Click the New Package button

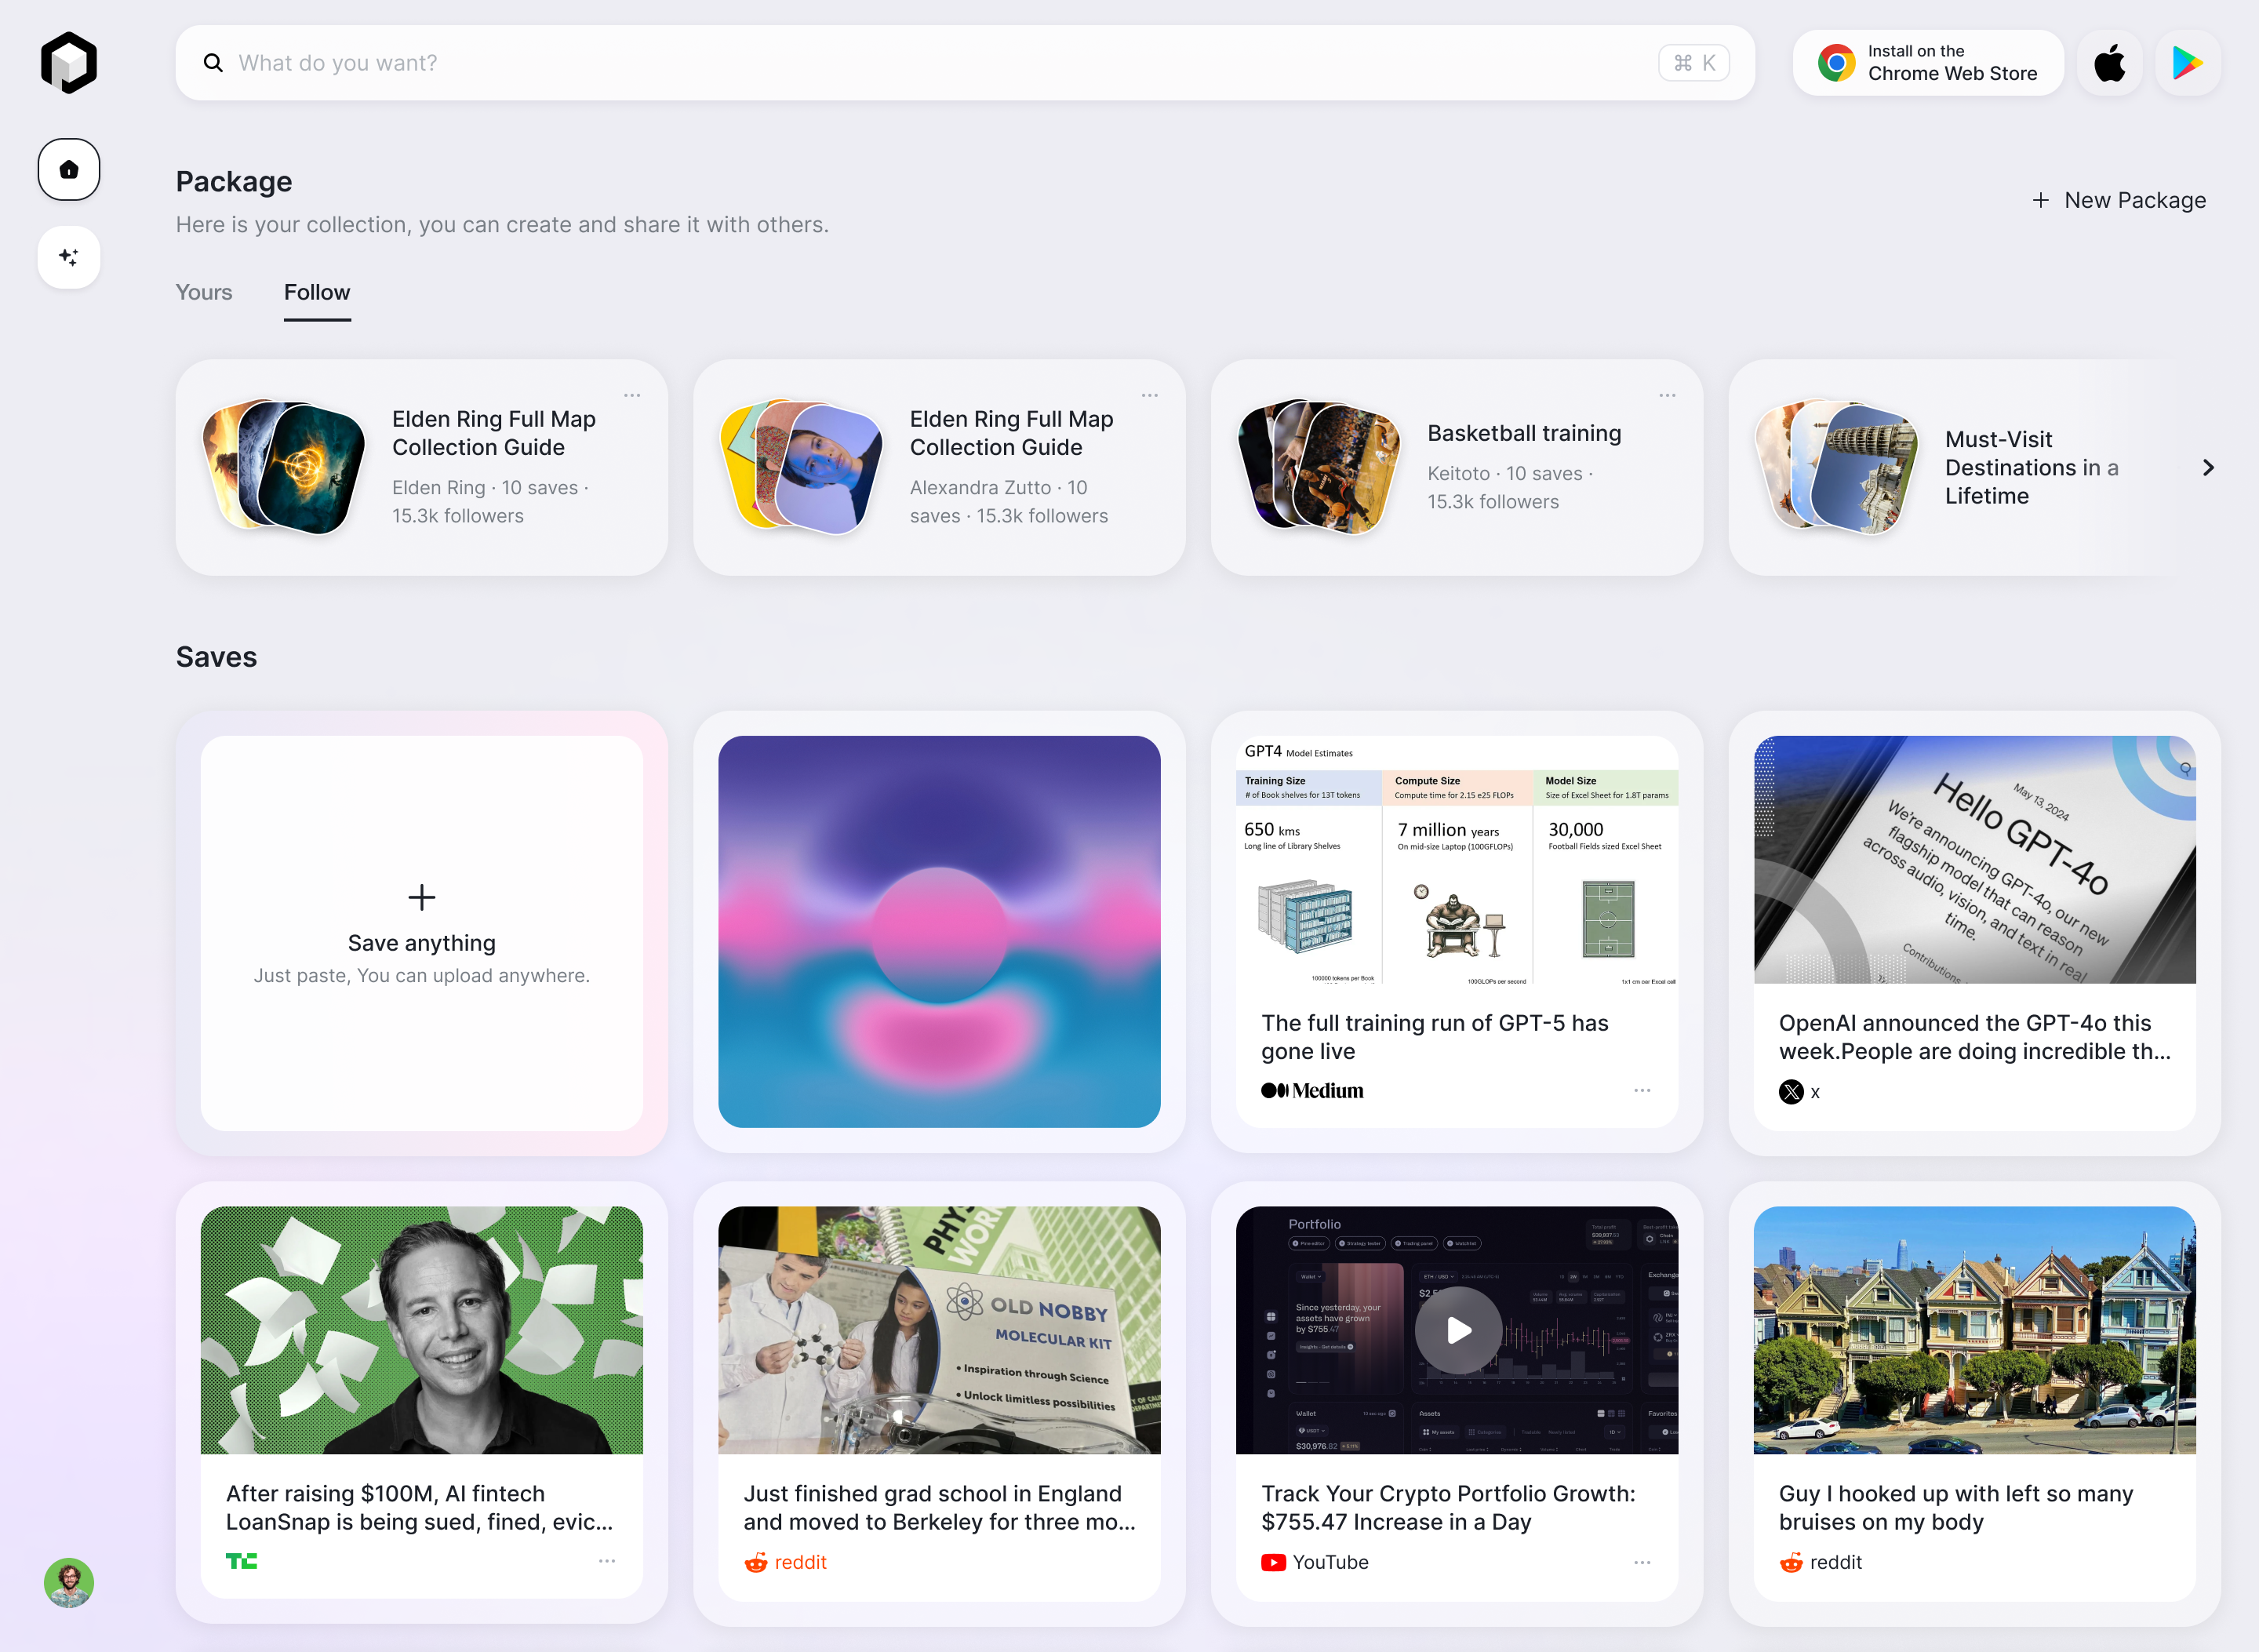click(2119, 200)
